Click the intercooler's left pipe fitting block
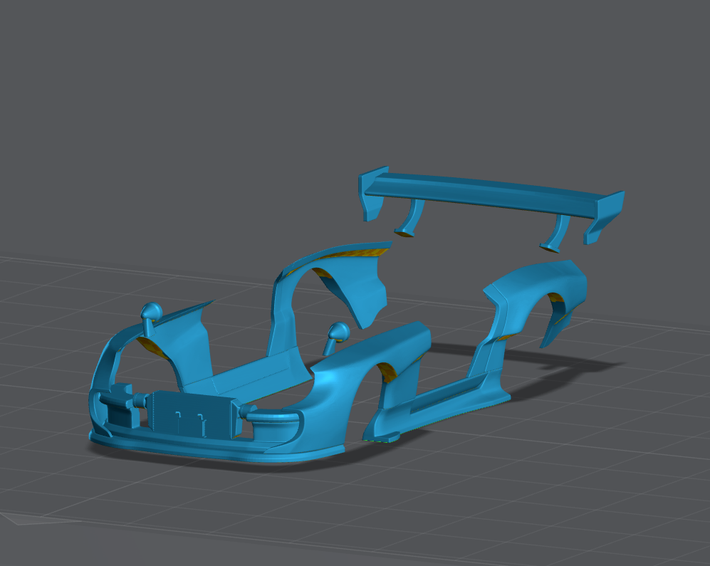The height and width of the screenshot is (566, 710). (x=117, y=405)
